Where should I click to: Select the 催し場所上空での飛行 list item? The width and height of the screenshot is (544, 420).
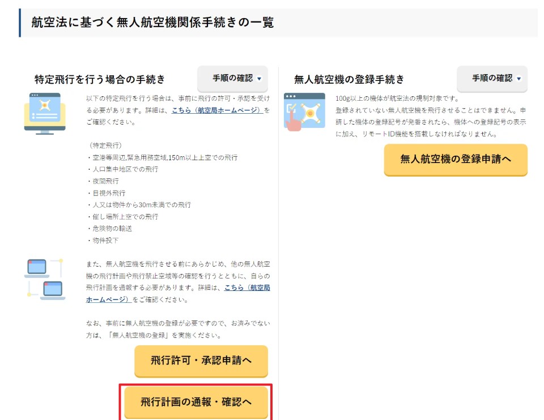(x=122, y=217)
